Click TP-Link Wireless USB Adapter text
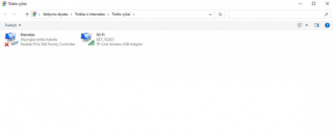This screenshot has width=333, height=133. coord(119,44)
